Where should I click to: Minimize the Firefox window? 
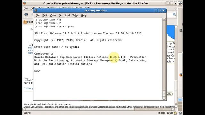click(167, 3)
